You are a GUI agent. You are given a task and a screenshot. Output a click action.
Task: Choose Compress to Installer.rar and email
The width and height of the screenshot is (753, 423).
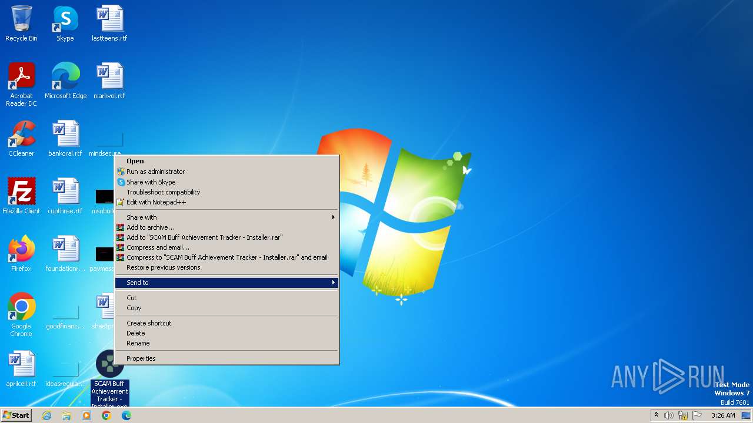[226, 257]
